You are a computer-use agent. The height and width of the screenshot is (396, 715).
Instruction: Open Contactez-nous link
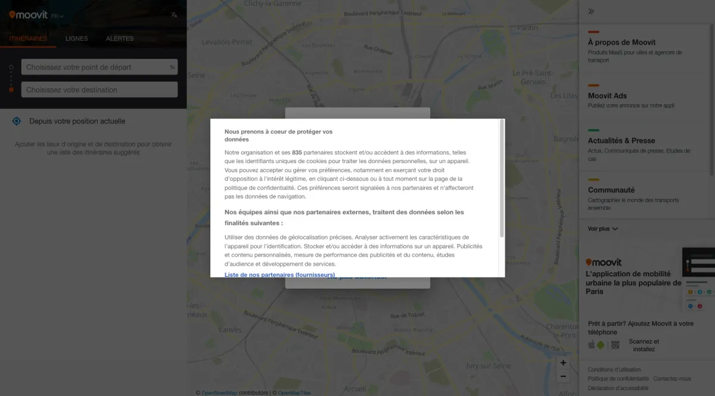click(672, 379)
